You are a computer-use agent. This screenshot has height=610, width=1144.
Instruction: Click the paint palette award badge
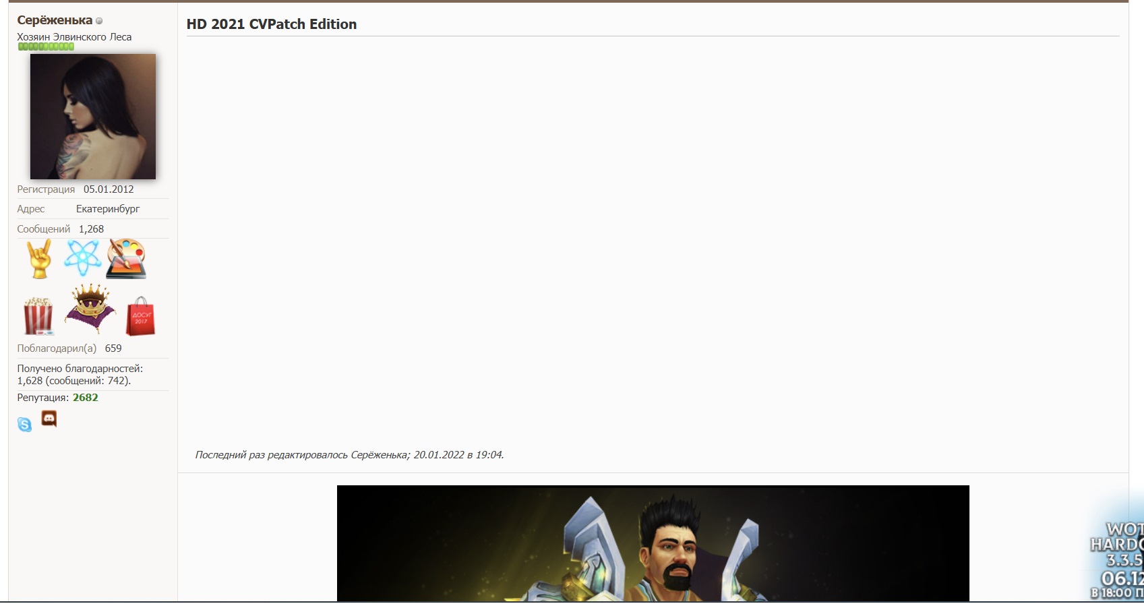(x=126, y=258)
